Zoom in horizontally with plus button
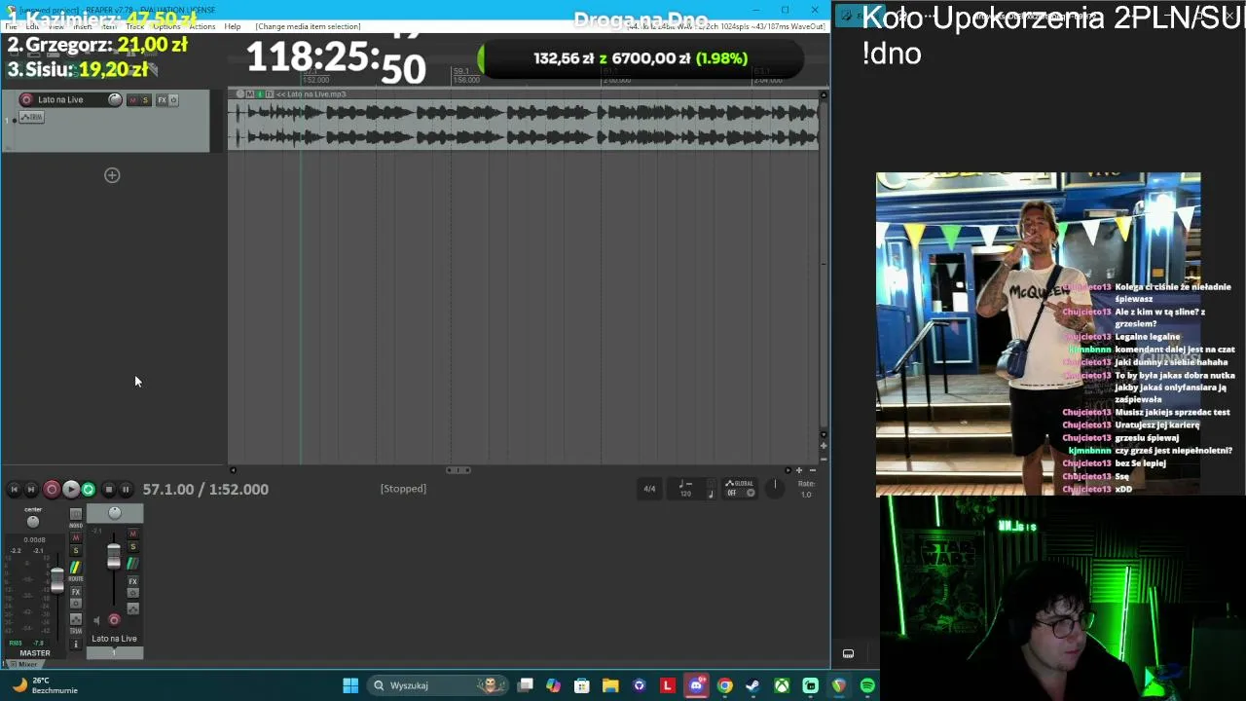The height and width of the screenshot is (701, 1246). click(799, 470)
